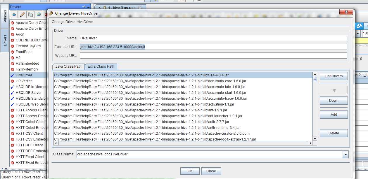Click the acorn icon in dialog title bar

click(51, 13)
